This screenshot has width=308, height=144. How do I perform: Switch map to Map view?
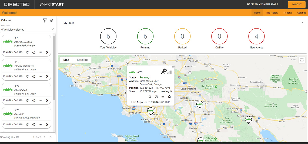tap(66, 60)
